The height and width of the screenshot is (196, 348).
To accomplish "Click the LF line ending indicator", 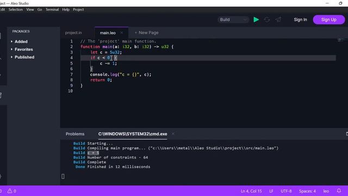I will 271,191.
